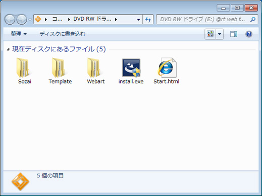Click the Forward navigation arrow
The width and height of the screenshot is (262, 196).
pos(22,20)
